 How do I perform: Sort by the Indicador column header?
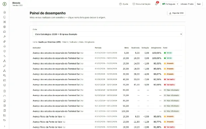click(37, 48)
